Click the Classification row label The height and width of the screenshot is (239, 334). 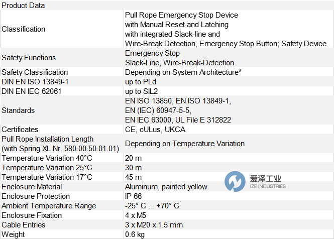coord(23,29)
